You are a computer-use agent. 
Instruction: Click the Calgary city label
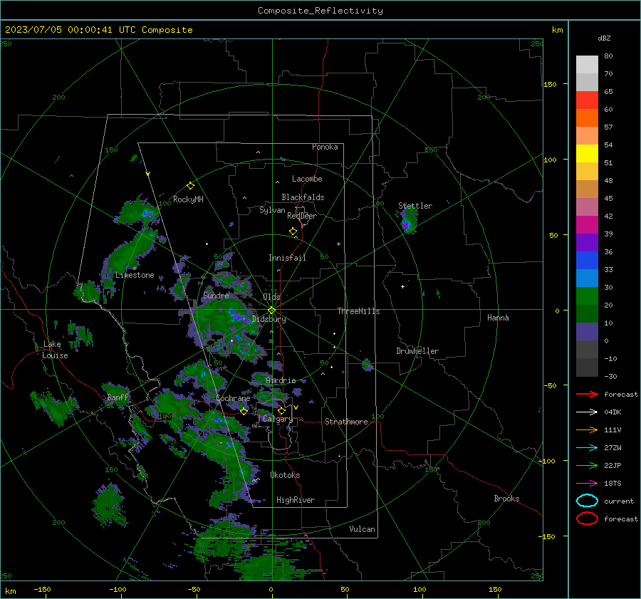(x=278, y=419)
